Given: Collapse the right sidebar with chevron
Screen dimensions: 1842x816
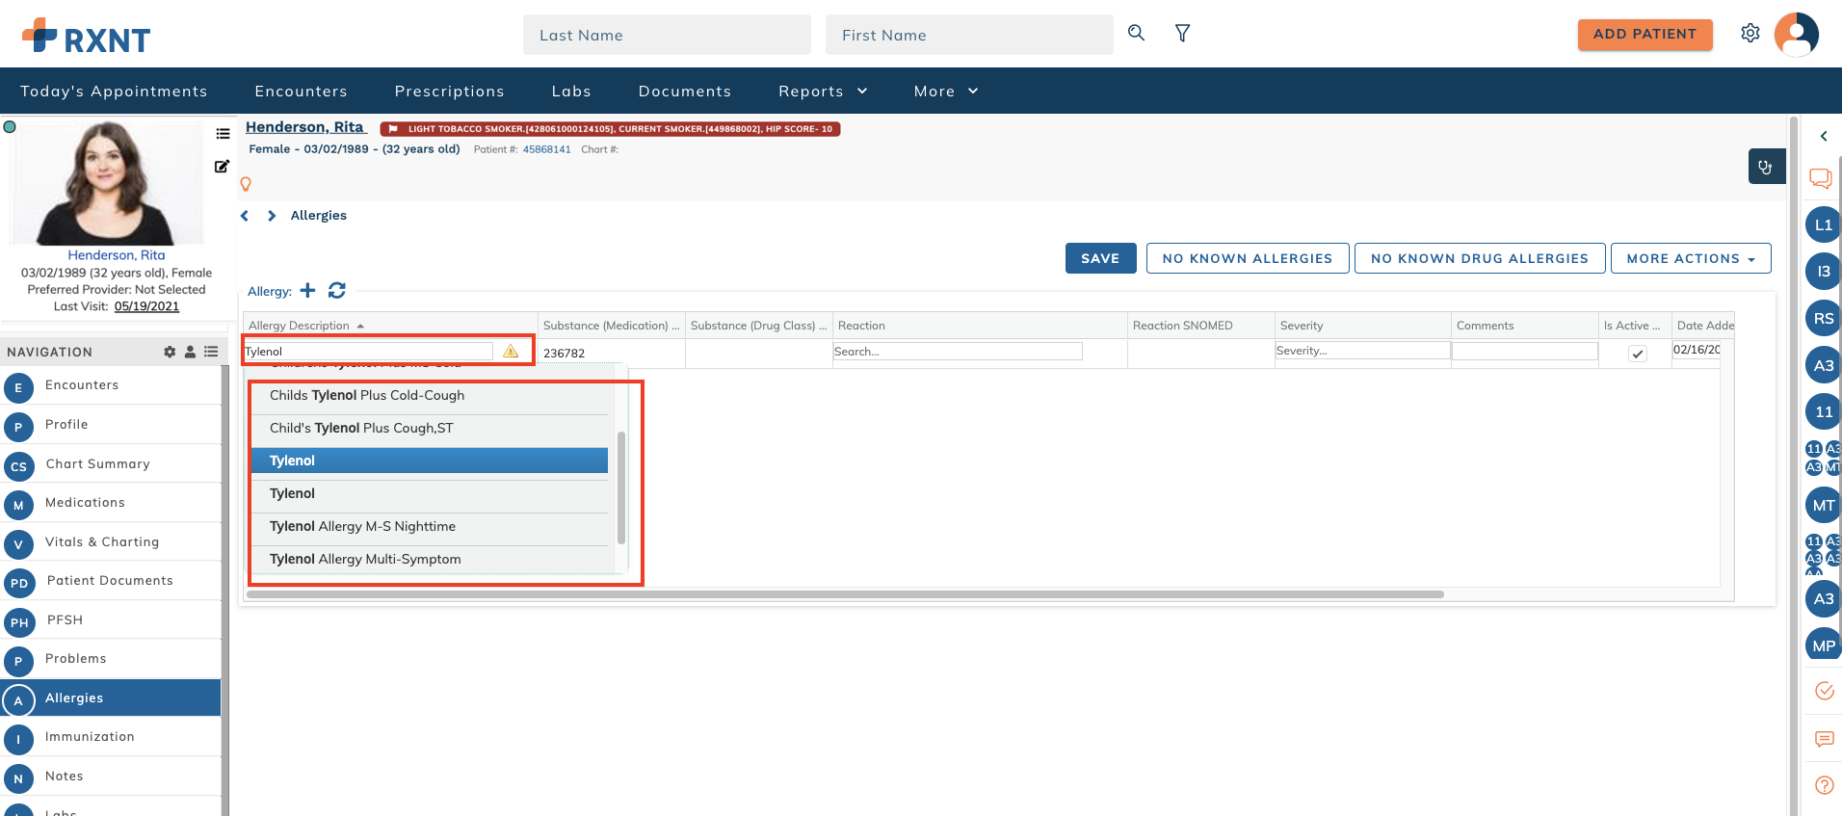Looking at the screenshot, I should (x=1823, y=136).
